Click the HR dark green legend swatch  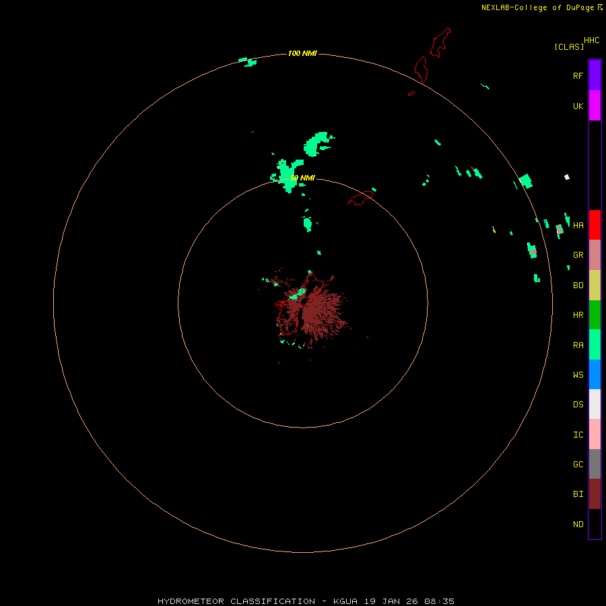pyautogui.click(x=595, y=315)
